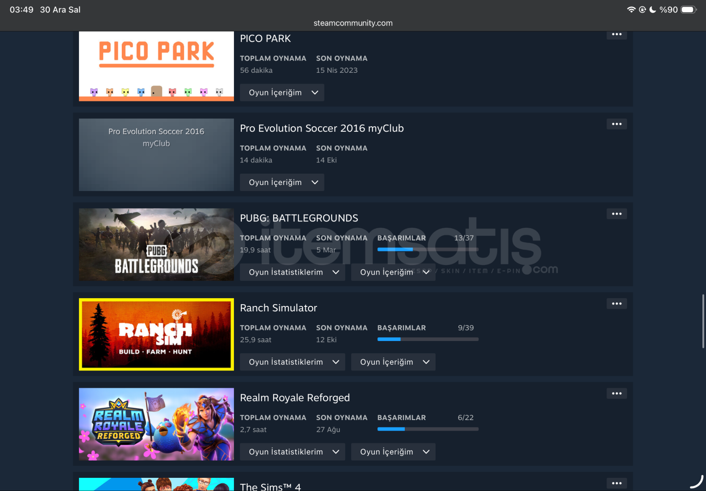Click the Ranch Simulator achievements progress bar
This screenshot has width=706, height=491.
coord(428,339)
